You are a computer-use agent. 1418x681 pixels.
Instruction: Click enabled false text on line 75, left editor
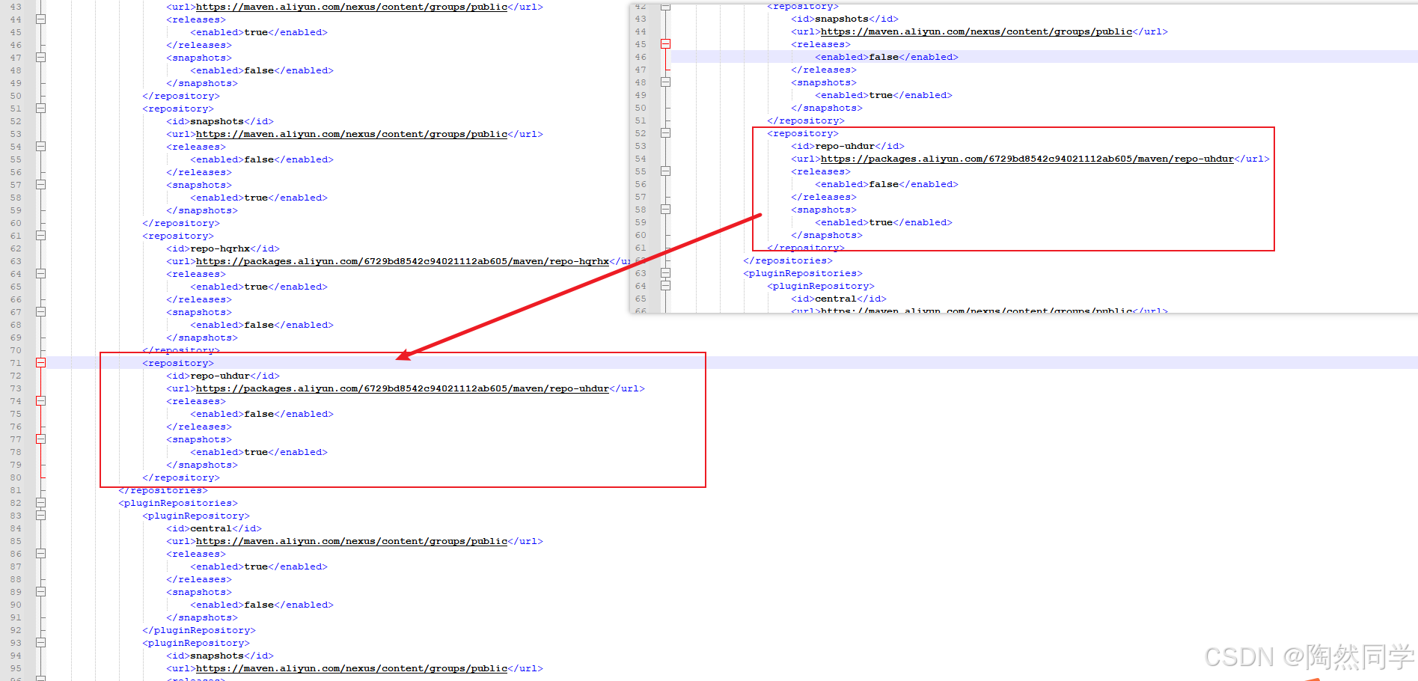262,414
